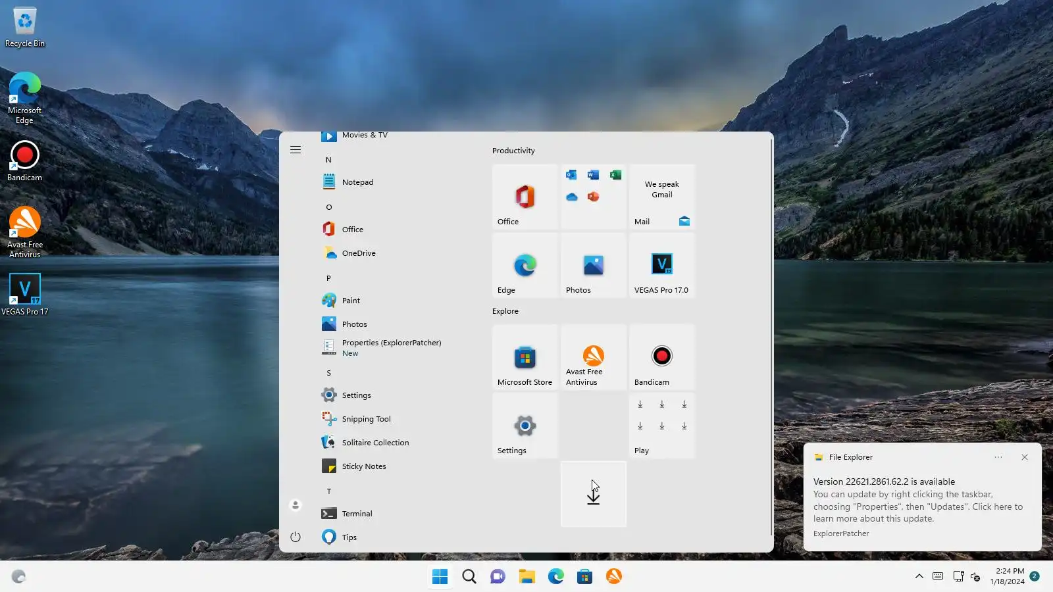This screenshot has height=592, width=1053.
Task: Click the PowerPoint icon in the Office apps folder tile
Action: point(593,197)
